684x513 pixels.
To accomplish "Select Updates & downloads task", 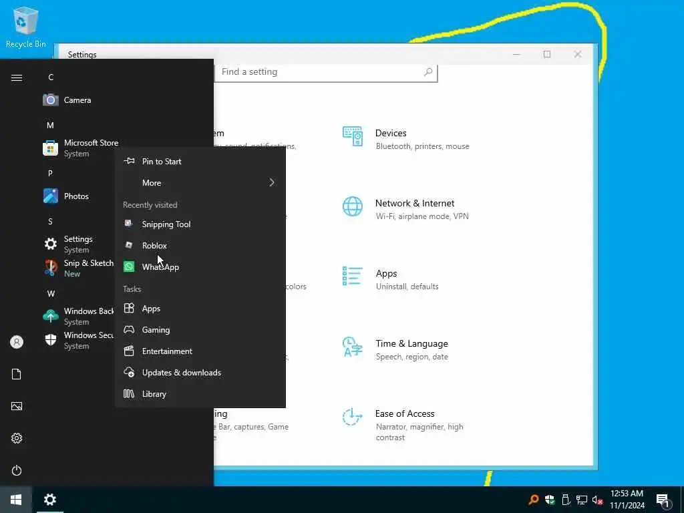I will [200, 373].
